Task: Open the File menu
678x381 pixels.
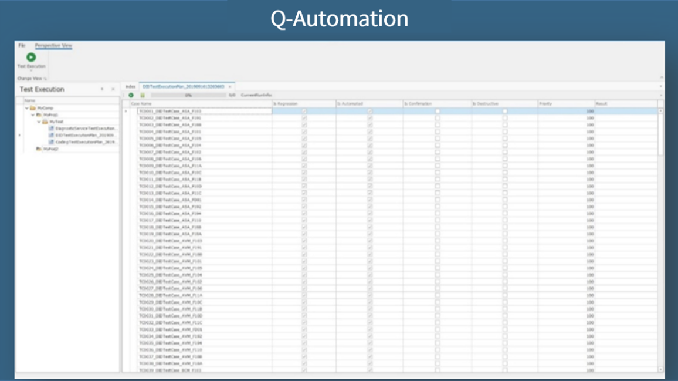Action: (22, 45)
